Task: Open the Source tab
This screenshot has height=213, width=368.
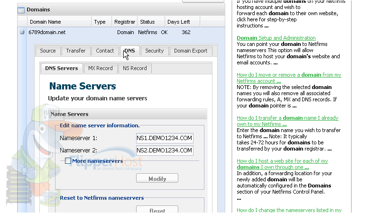Action: coord(47,51)
